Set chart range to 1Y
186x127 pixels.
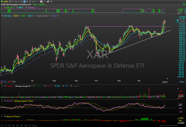[x=5, y=126]
